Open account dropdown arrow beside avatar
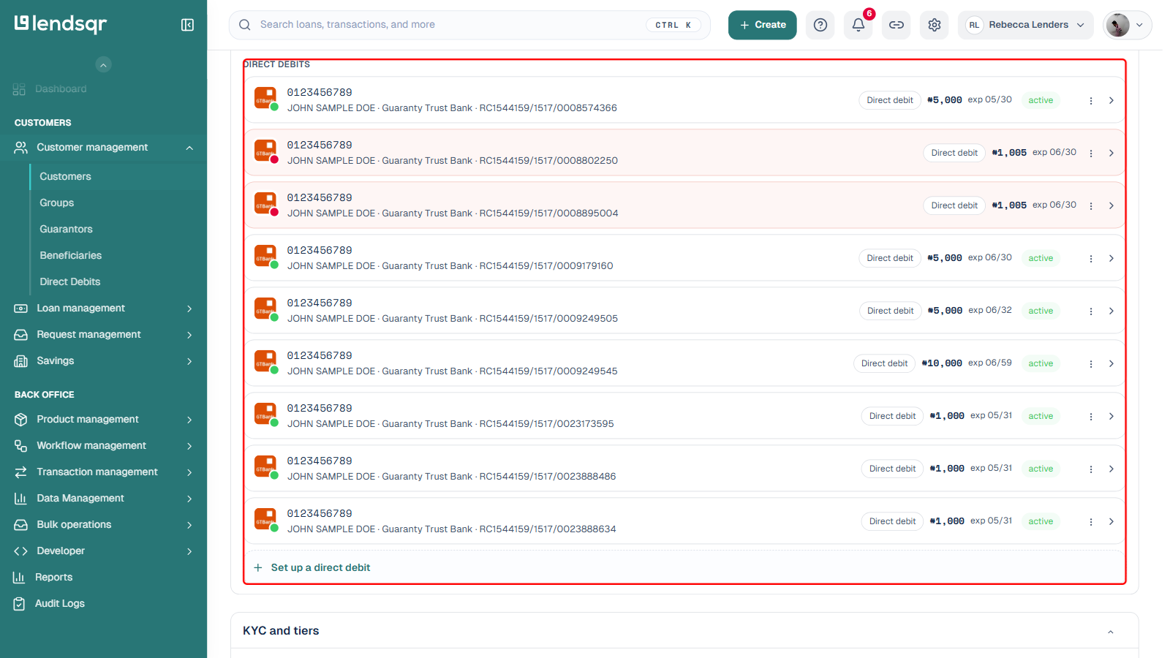Viewport: 1170px width, 658px height. [1139, 25]
